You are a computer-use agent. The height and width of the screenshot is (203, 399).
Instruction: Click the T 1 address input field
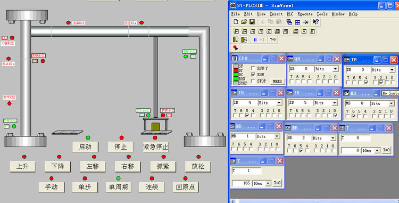tap(246, 171)
